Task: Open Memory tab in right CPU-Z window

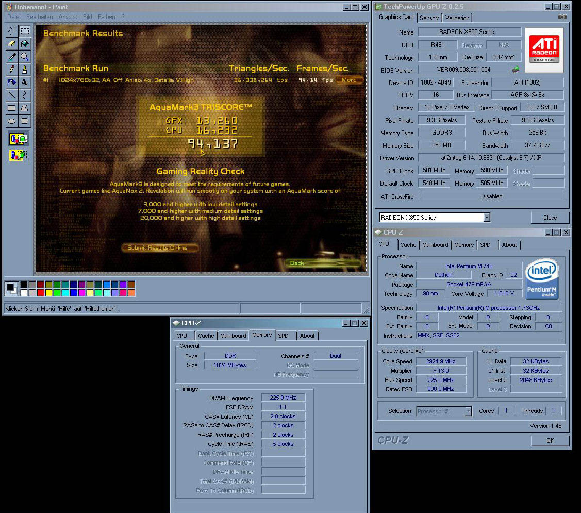Action: tap(463, 245)
